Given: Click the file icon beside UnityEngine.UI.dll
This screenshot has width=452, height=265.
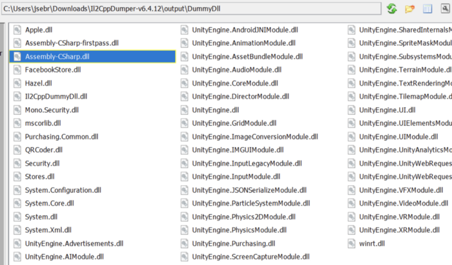Looking at the screenshot, I should [351, 110].
